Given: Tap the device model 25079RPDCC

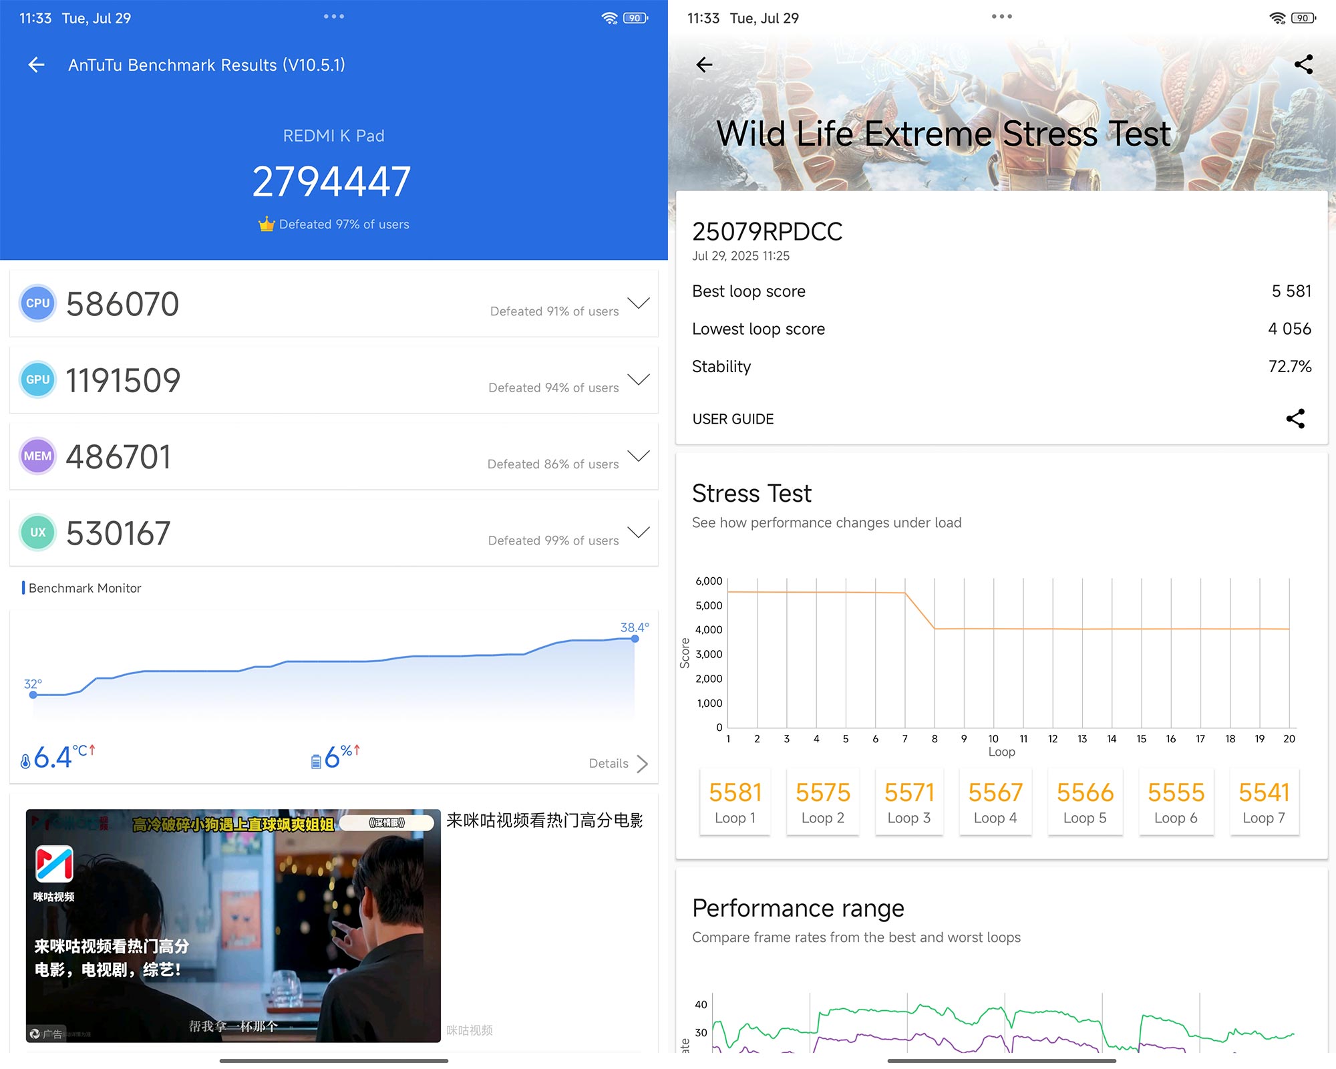Looking at the screenshot, I should 767,232.
